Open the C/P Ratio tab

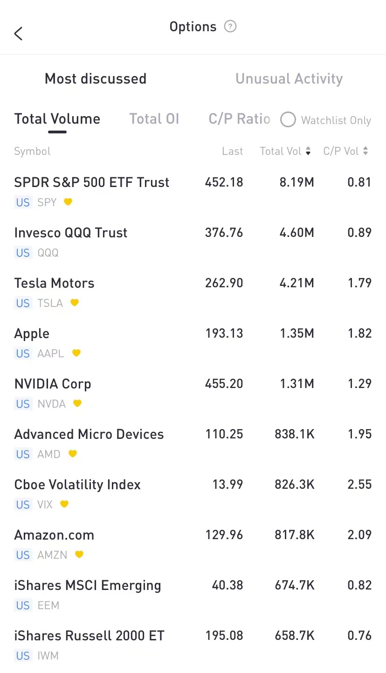pos(239,119)
